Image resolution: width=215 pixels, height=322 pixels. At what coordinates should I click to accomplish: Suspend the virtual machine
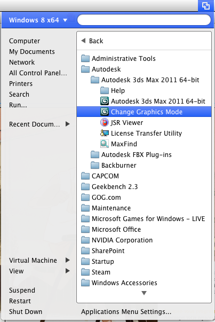click(22, 290)
